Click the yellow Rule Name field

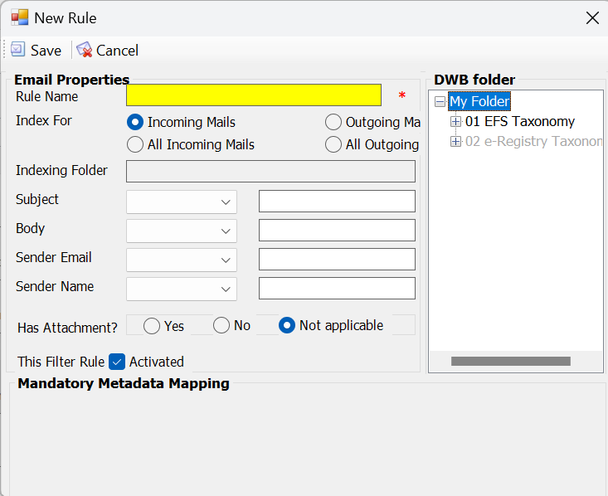click(254, 95)
